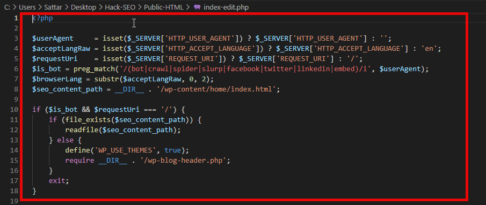Viewport: 486px width, 205px height.
Task: Click the 'readfile' function on line 12
Action: (82, 130)
